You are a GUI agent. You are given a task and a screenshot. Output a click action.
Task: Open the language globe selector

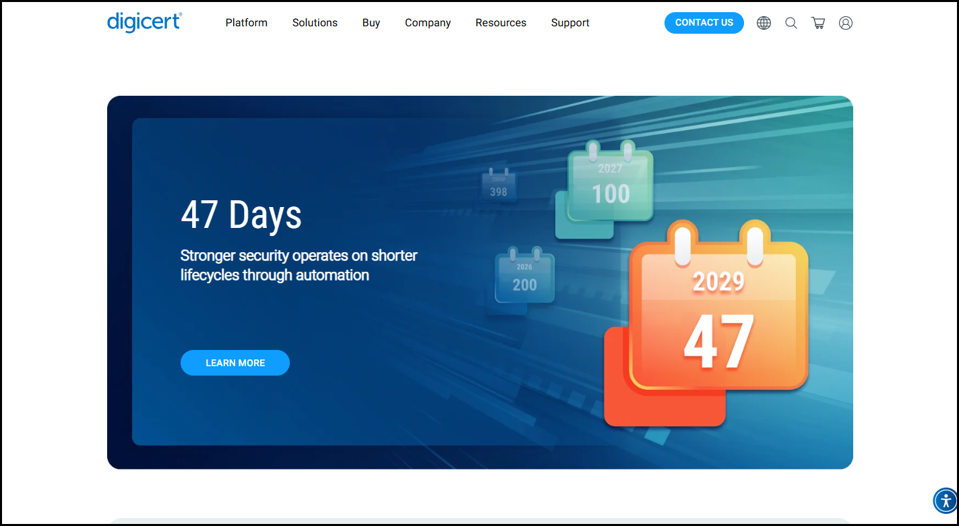(x=764, y=22)
